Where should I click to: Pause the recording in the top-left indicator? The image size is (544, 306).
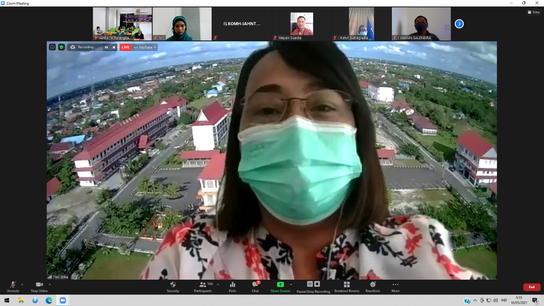point(106,47)
